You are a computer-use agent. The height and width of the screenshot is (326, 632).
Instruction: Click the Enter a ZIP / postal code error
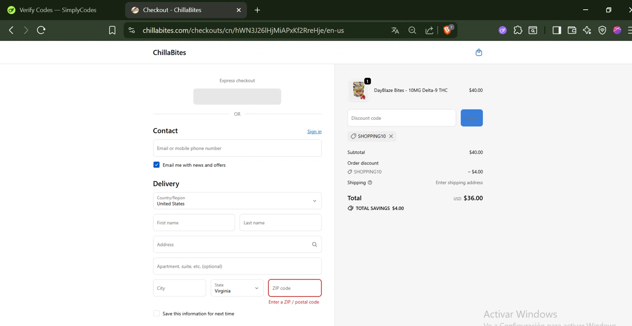coord(294,302)
